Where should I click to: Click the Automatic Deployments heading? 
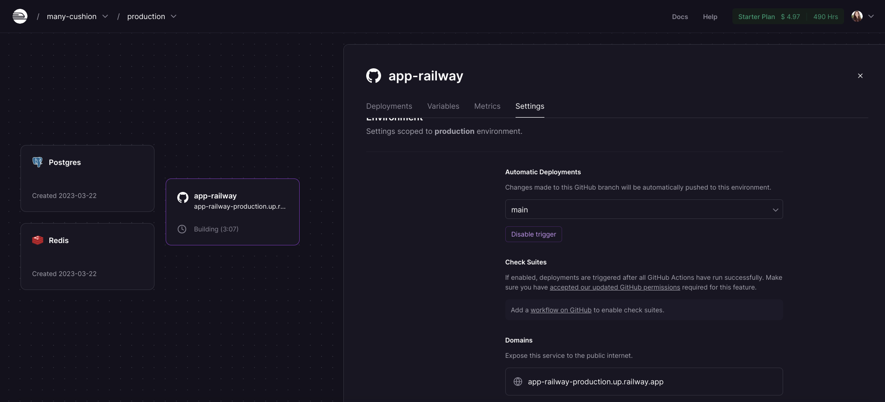(543, 172)
